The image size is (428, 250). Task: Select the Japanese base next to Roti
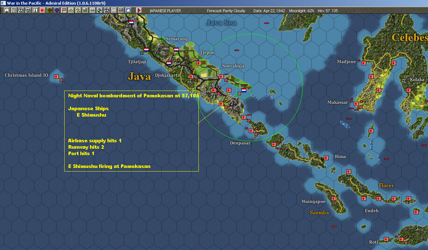point(386,239)
